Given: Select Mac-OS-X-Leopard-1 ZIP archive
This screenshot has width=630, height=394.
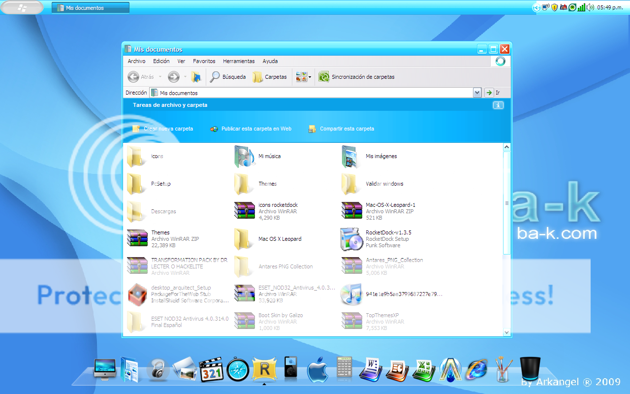Looking at the screenshot, I should (x=378, y=211).
